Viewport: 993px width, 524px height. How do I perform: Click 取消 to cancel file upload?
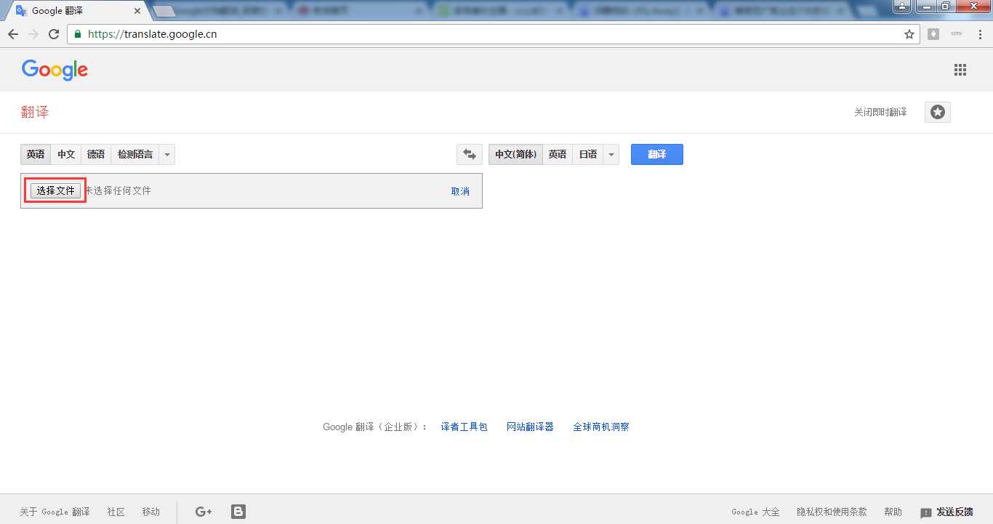[x=460, y=191]
